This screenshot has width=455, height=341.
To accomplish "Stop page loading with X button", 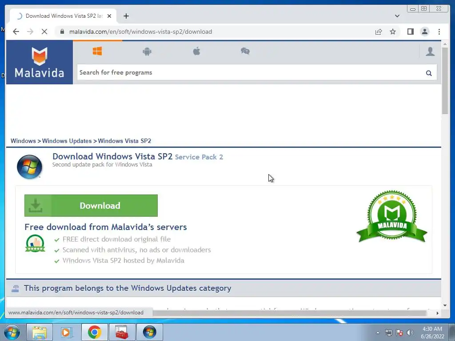I will (x=44, y=32).
